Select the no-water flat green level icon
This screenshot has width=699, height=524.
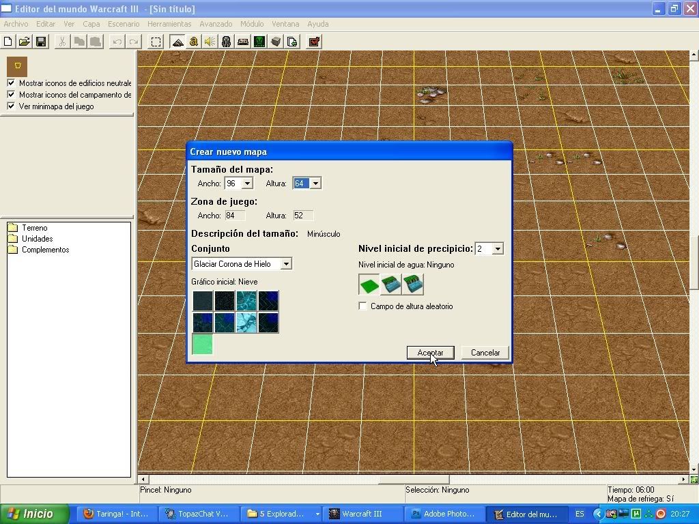(369, 285)
